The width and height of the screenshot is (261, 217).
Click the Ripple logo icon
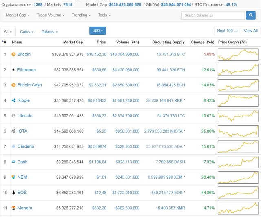pos(13,100)
